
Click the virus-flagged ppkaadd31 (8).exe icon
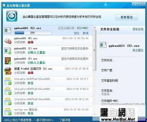[8, 41]
